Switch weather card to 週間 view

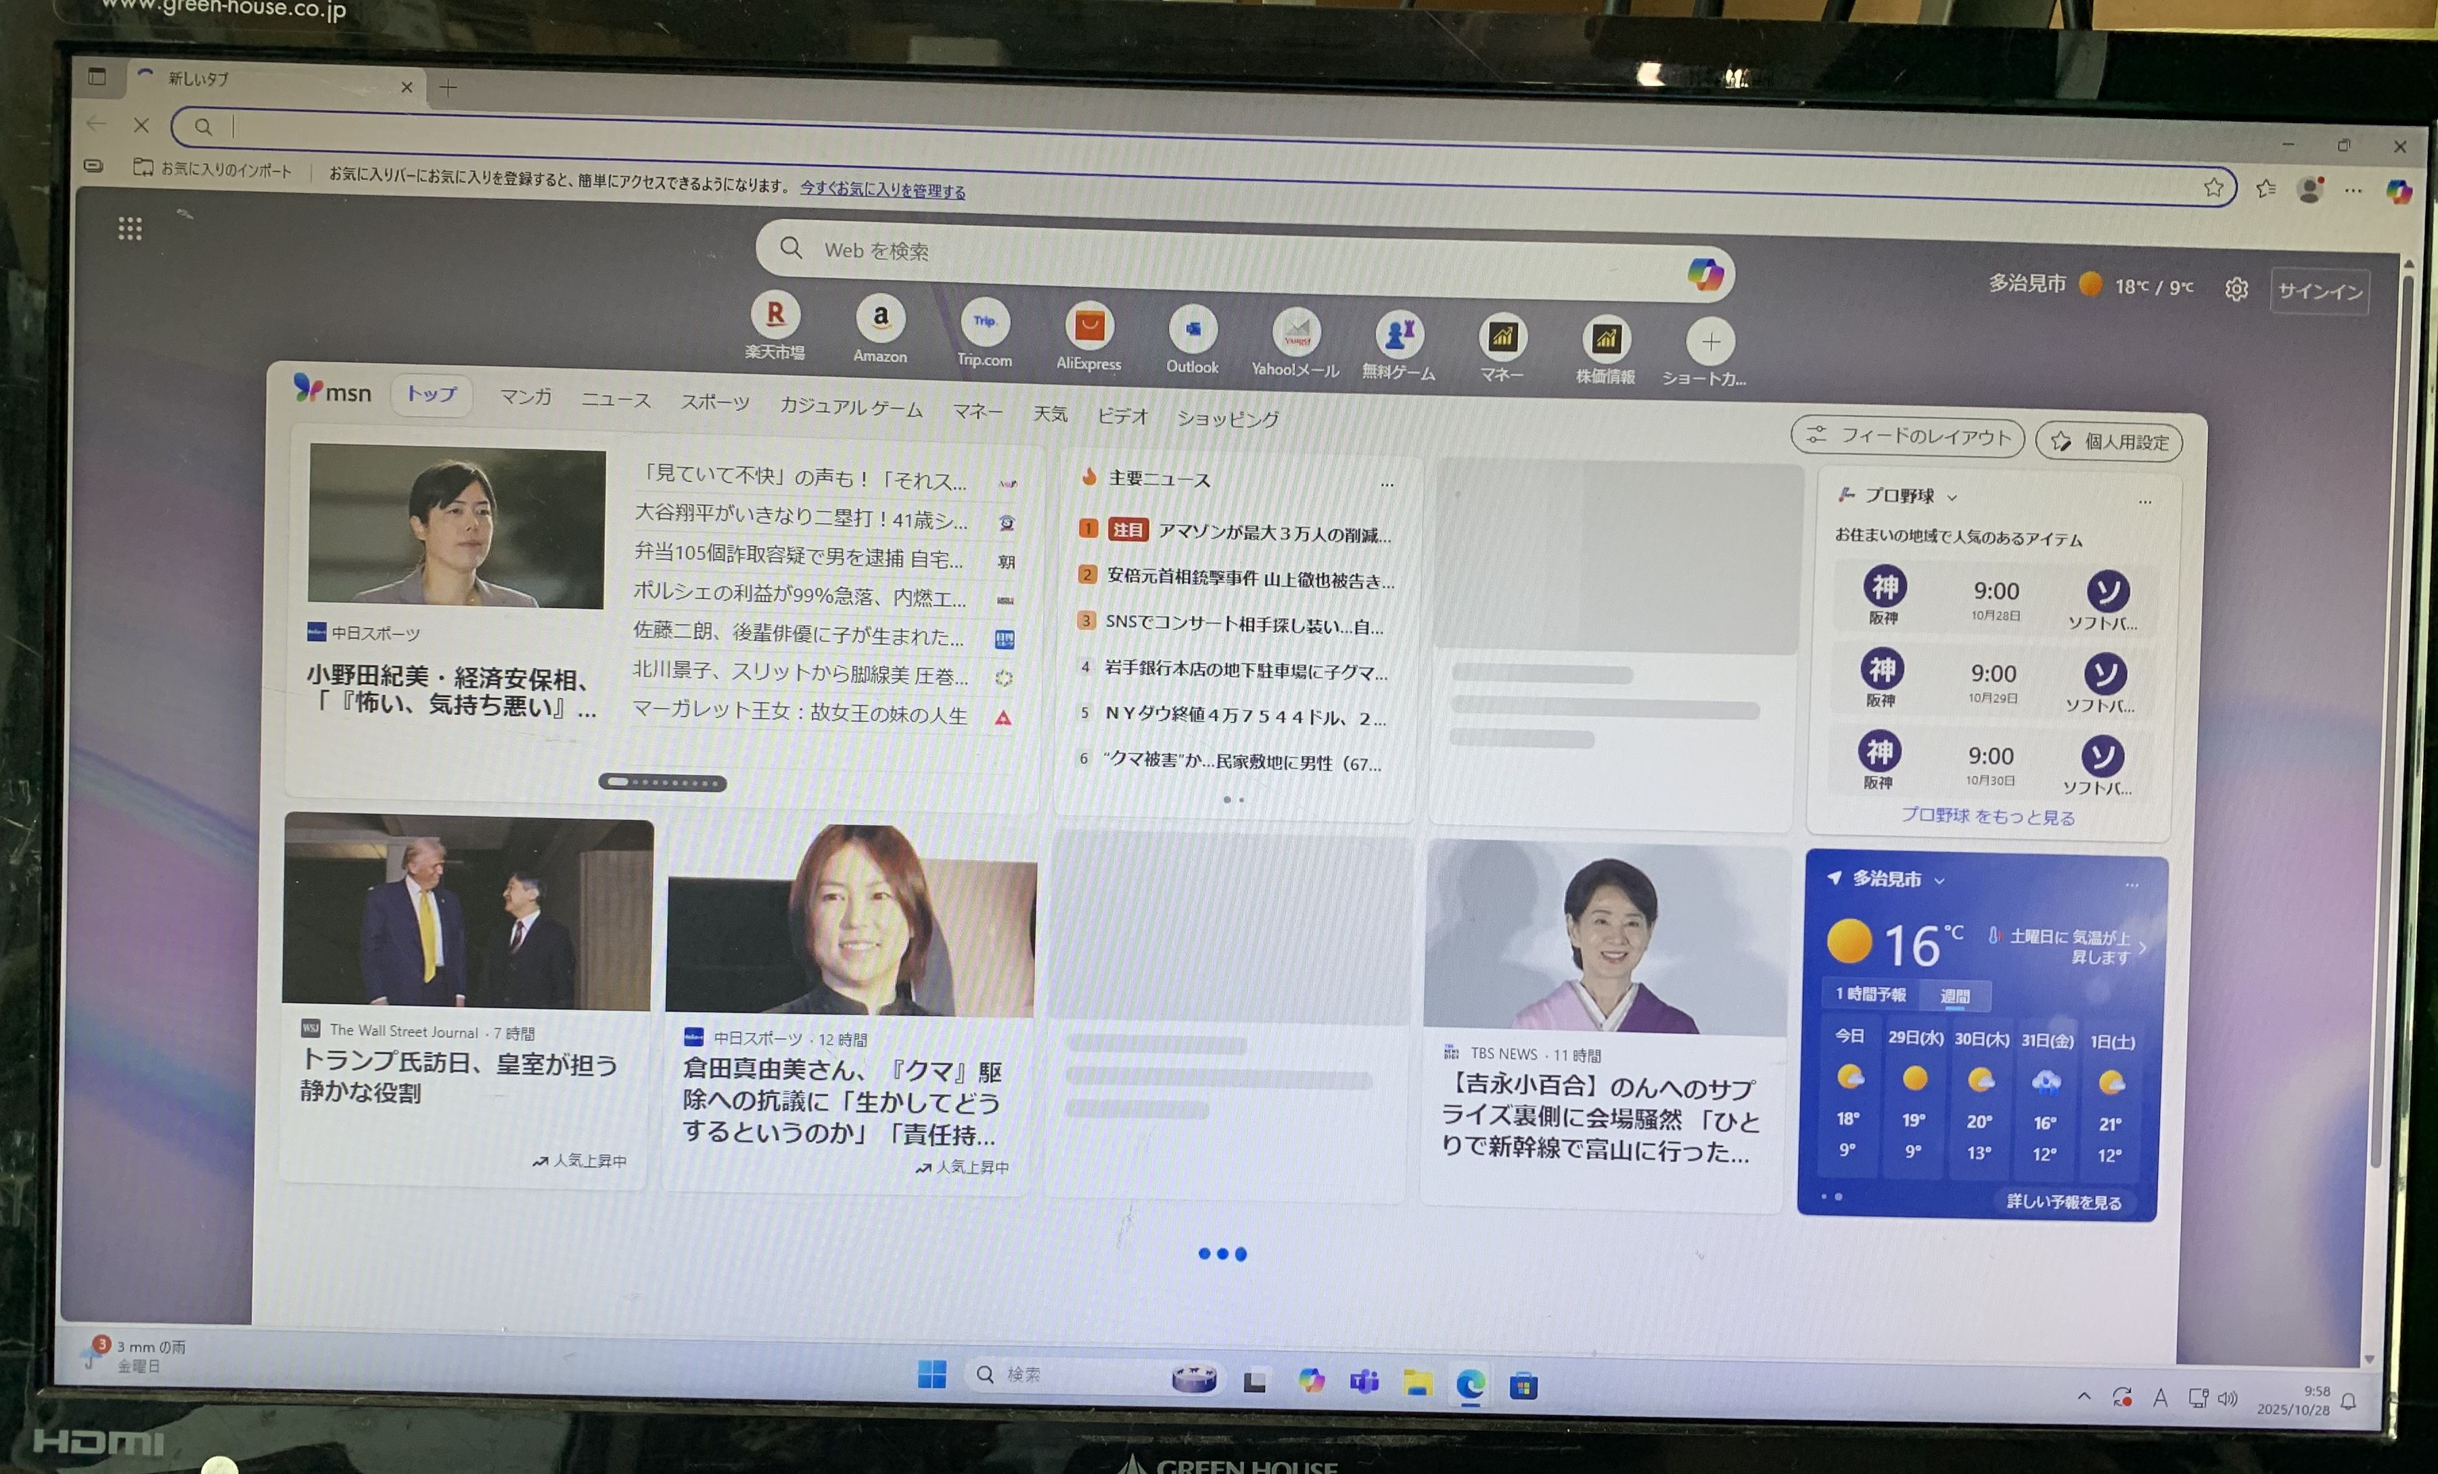(x=1954, y=995)
